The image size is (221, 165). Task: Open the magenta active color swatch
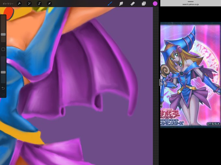155,4
